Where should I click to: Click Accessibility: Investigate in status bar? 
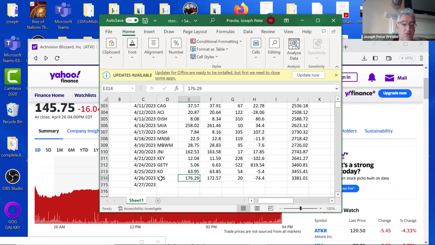point(140,208)
